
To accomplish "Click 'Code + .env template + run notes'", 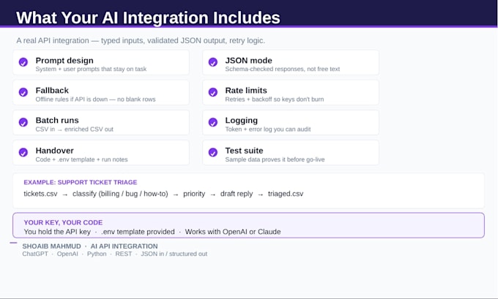I will click(x=81, y=159).
